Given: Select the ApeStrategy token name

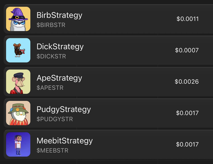Looking at the screenshot, I should (59, 78).
